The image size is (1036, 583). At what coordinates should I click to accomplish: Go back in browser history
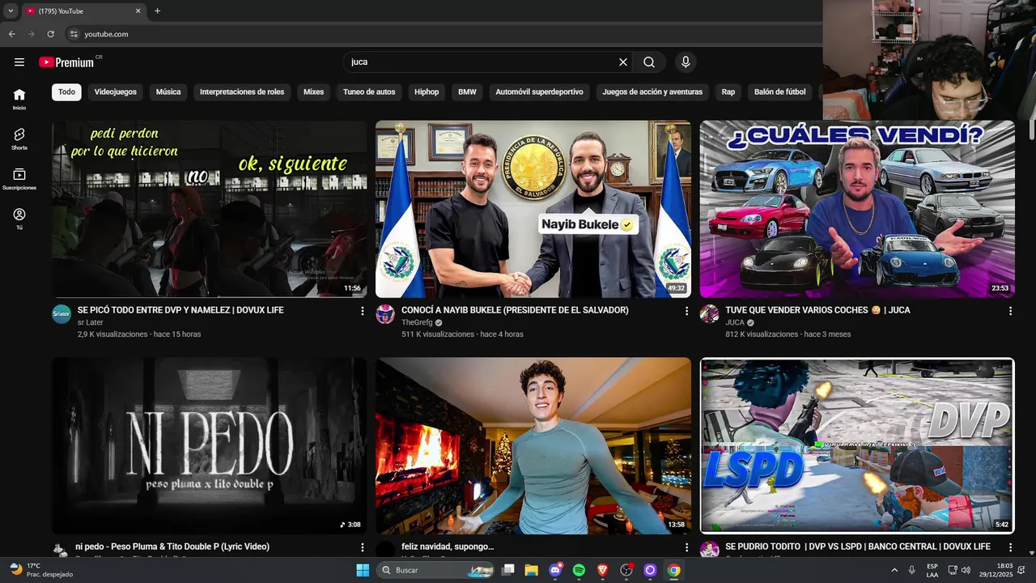pyautogui.click(x=11, y=34)
